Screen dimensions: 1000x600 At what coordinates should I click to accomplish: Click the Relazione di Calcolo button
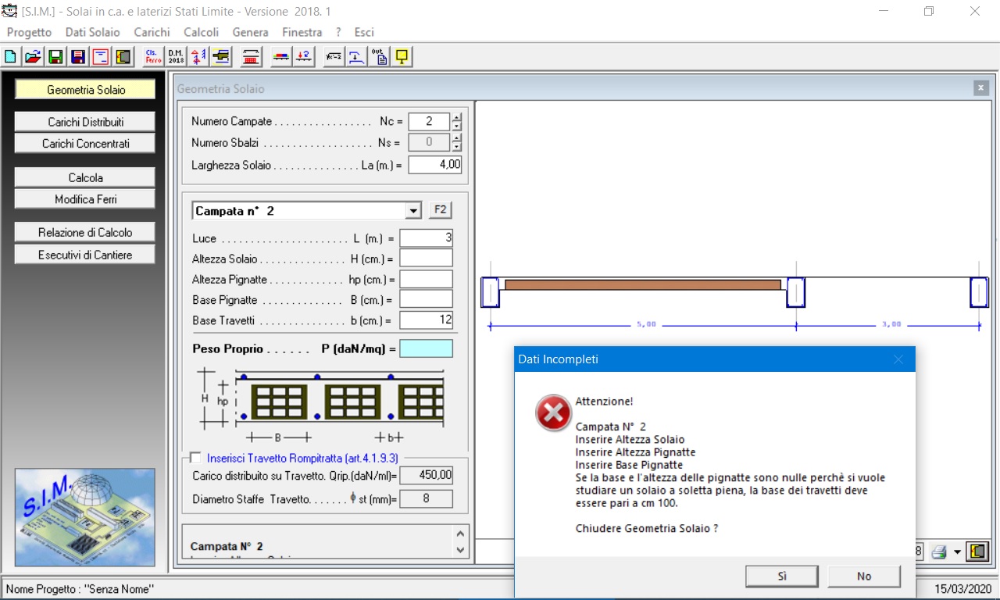[x=86, y=232]
